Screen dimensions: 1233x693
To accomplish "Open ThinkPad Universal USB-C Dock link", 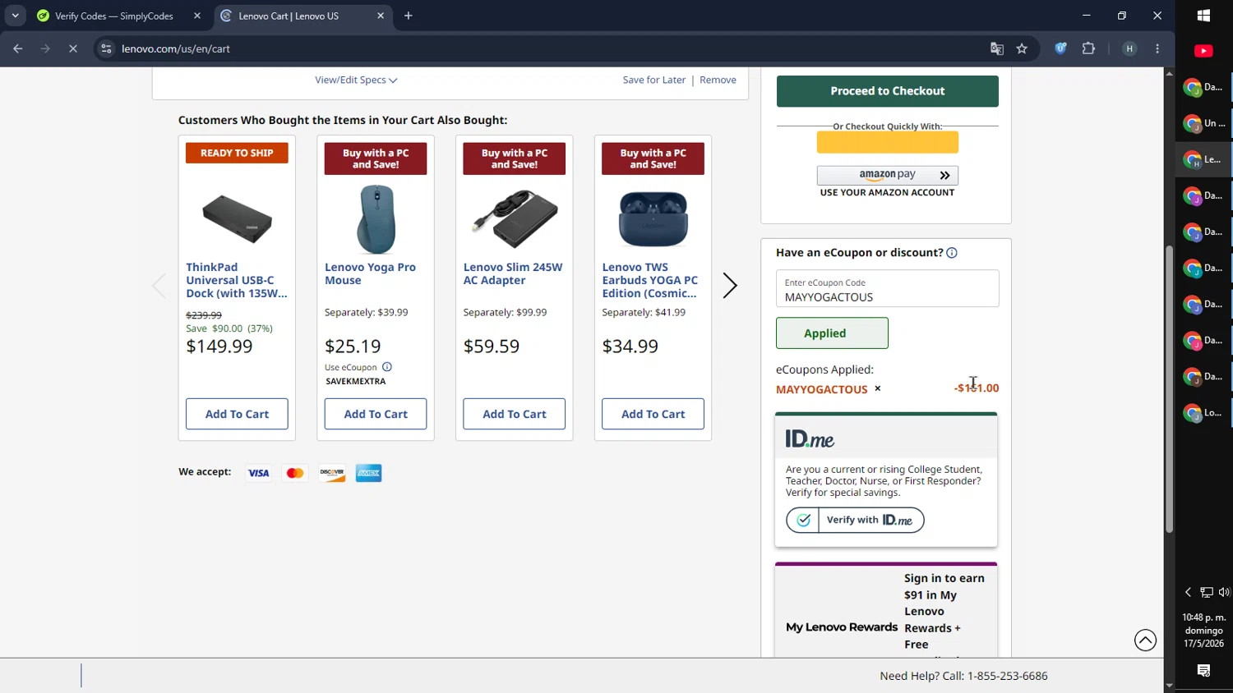I will coord(237,280).
